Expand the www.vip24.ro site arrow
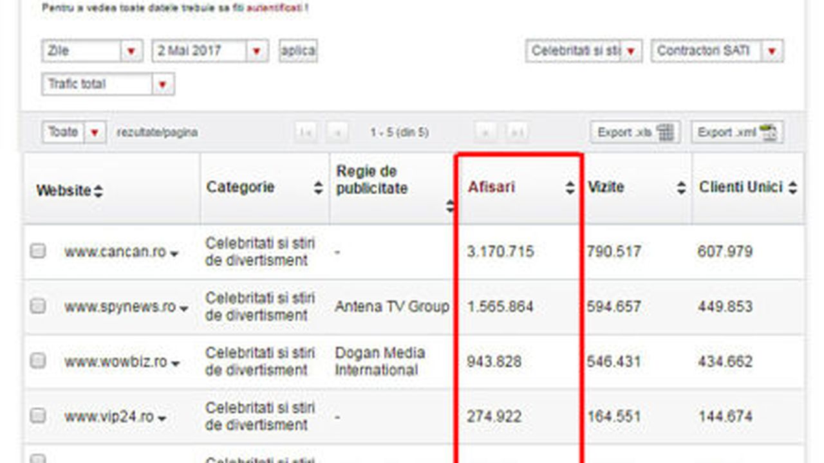Image resolution: width=824 pixels, height=463 pixels. pyautogui.click(x=162, y=419)
